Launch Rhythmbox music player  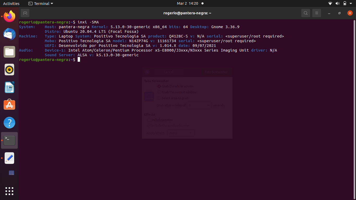(9, 70)
